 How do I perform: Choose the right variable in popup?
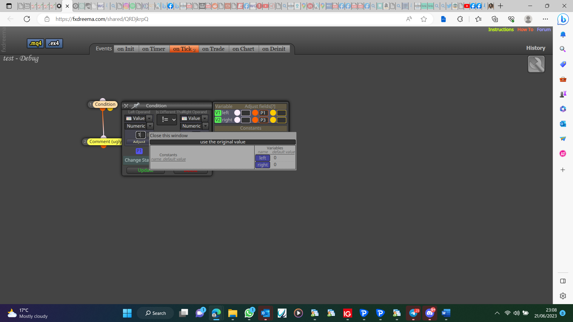pos(263,165)
